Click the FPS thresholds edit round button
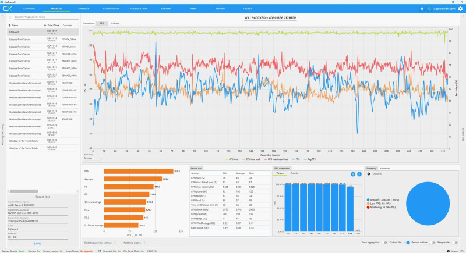The height and width of the screenshot is (253, 466). [353, 174]
